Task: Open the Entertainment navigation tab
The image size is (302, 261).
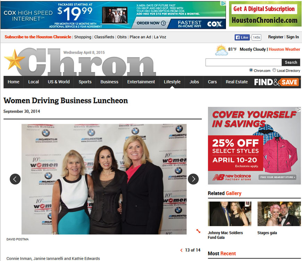Action: [x=141, y=82]
